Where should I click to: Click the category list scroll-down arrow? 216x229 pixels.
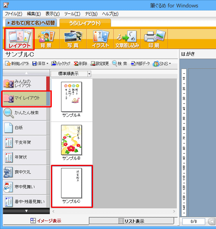coord(26,211)
